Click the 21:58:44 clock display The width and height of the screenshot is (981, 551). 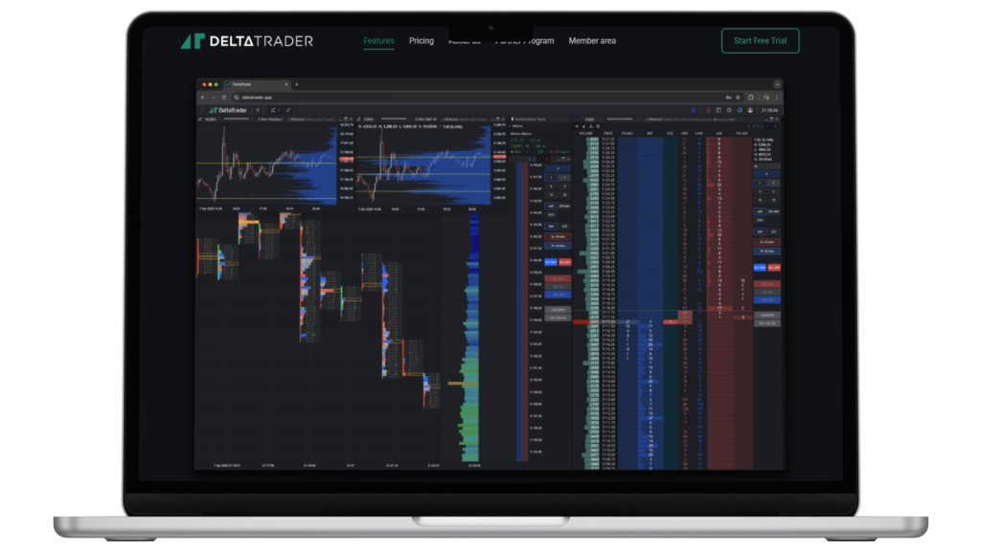(x=769, y=111)
